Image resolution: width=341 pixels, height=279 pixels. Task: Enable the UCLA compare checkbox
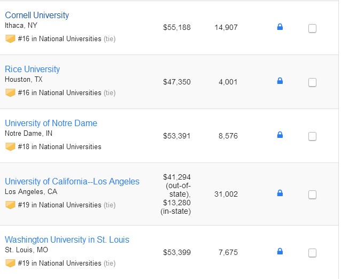(x=312, y=195)
